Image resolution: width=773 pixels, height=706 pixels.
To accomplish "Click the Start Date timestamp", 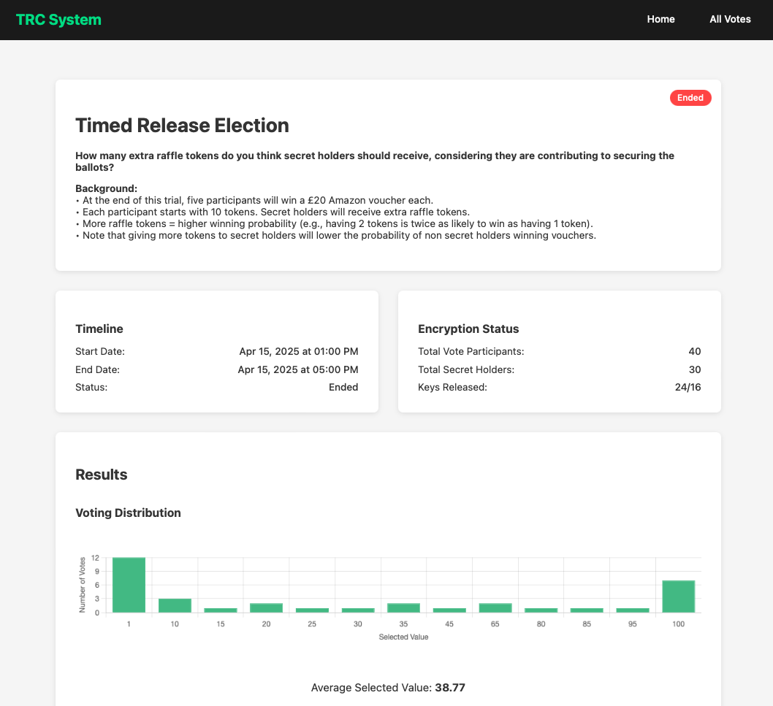I will click(298, 351).
